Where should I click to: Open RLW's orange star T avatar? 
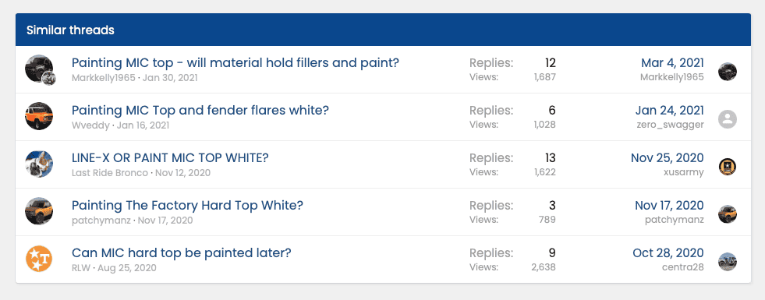pyautogui.click(x=39, y=259)
